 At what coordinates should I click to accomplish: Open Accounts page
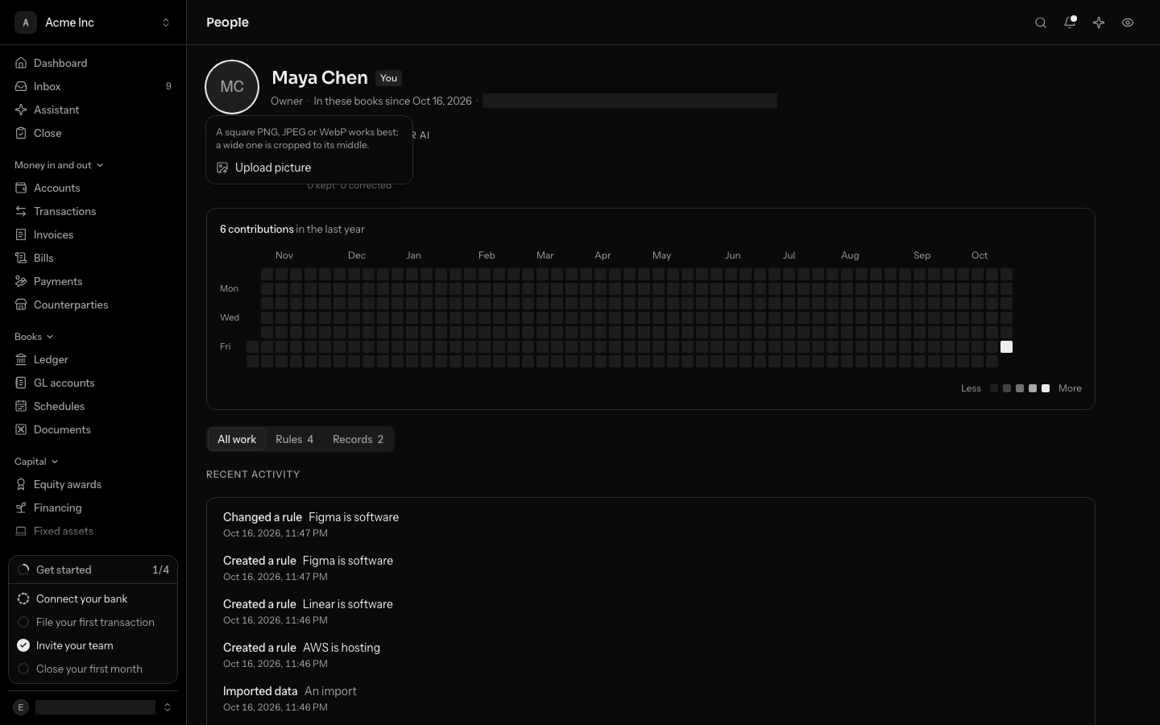(93, 188)
